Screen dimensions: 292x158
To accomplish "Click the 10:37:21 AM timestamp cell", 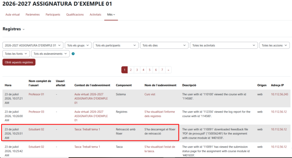I will tap(14, 99).
